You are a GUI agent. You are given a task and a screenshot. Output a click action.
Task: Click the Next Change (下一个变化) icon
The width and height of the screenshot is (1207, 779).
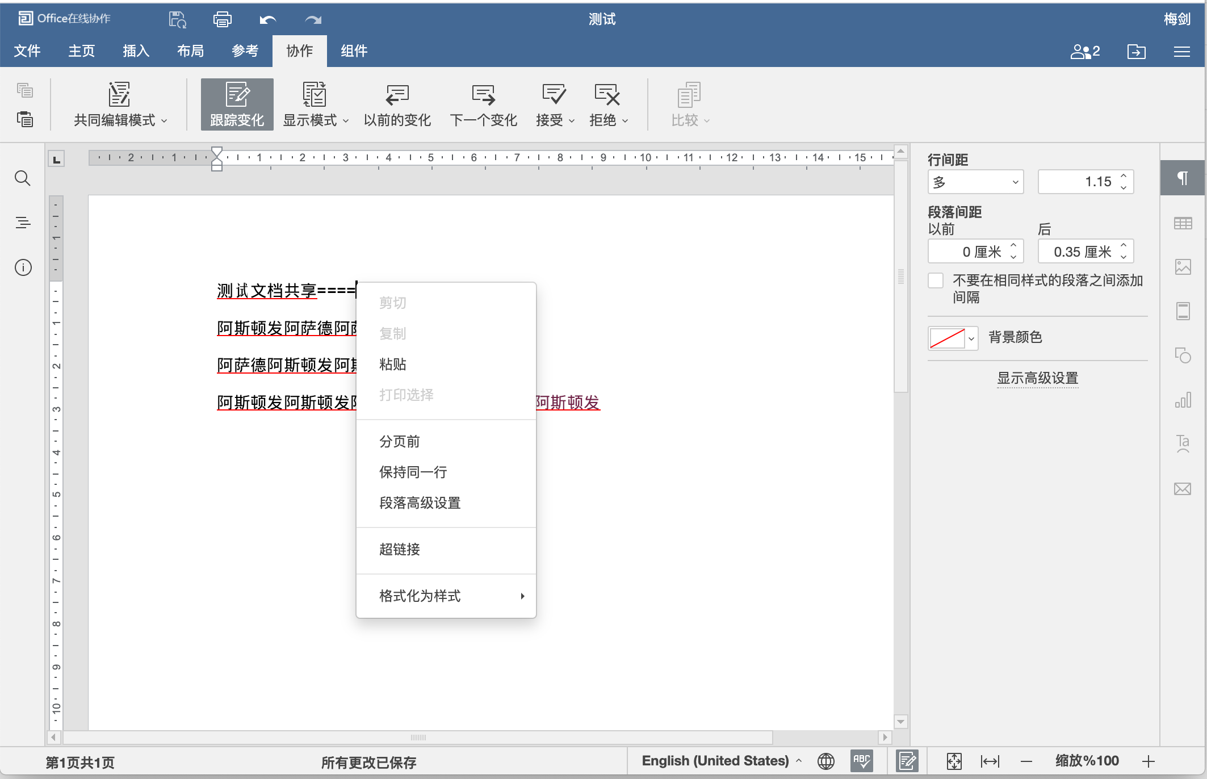pos(483,95)
